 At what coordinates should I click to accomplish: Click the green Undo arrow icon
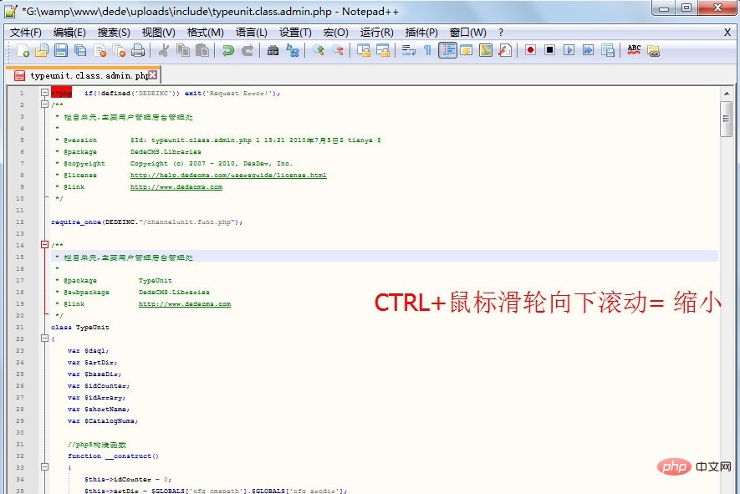(227, 50)
